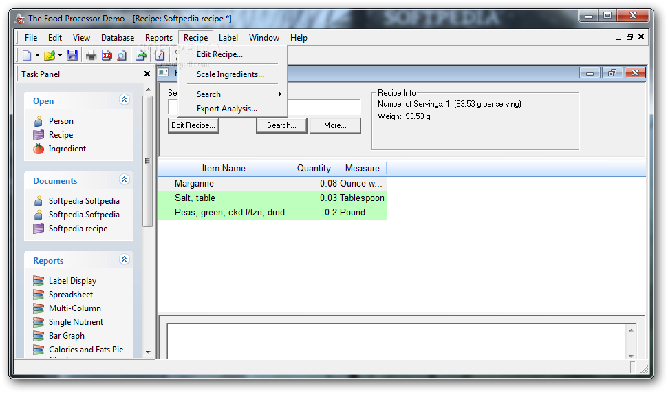Choose Edit Recipe... from Recipe menu

click(233, 54)
